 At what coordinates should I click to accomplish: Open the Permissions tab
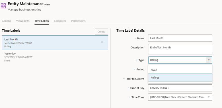coord(78,21)
